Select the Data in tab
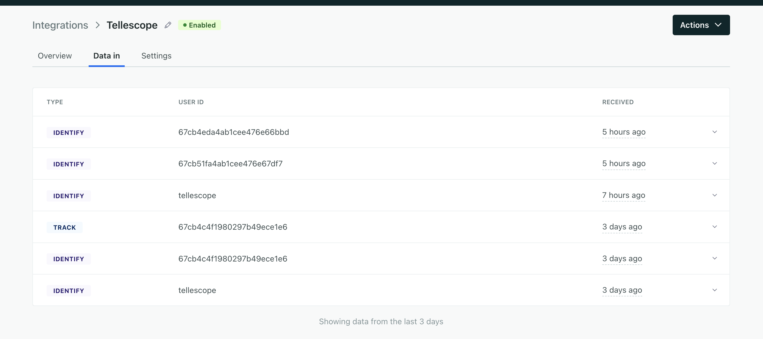 pyautogui.click(x=107, y=56)
